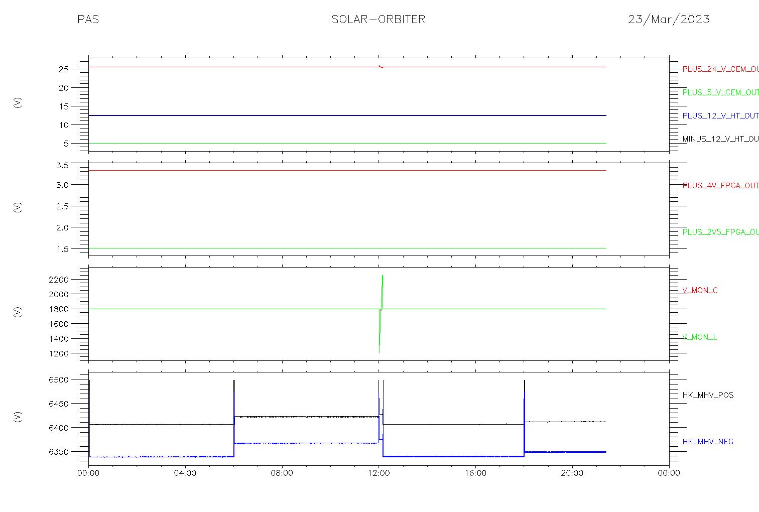Viewport: 759px width, 512px height.
Task: Click the PAS instrument title
Action: click(x=88, y=20)
